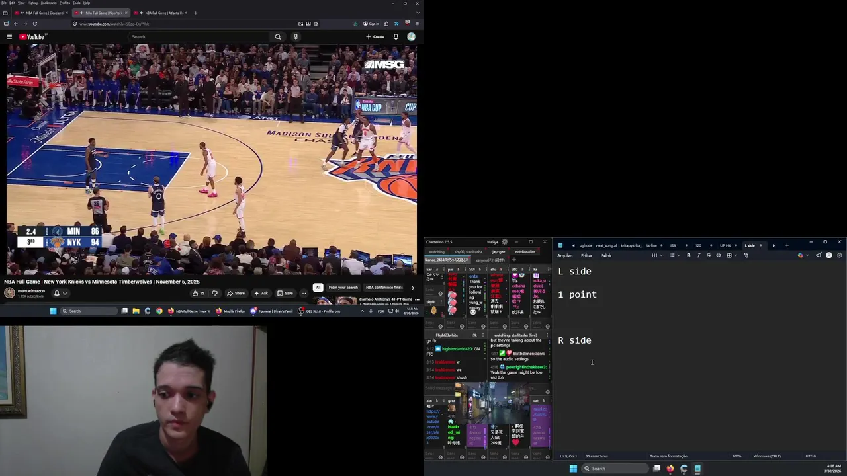Image resolution: width=847 pixels, height=476 pixels.
Task: Toggle italic formatting in Notepad
Action: coord(698,255)
